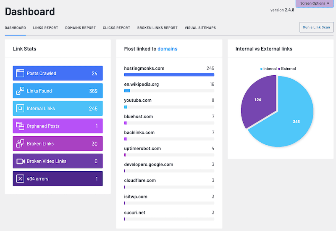The image size is (336, 231).
Task: Select the cloudflare.com domain name
Action: click(140, 181)
